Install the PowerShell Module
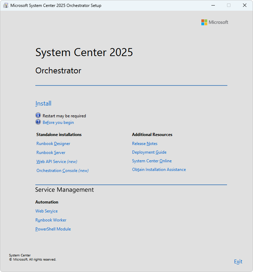 coord(53,229)
